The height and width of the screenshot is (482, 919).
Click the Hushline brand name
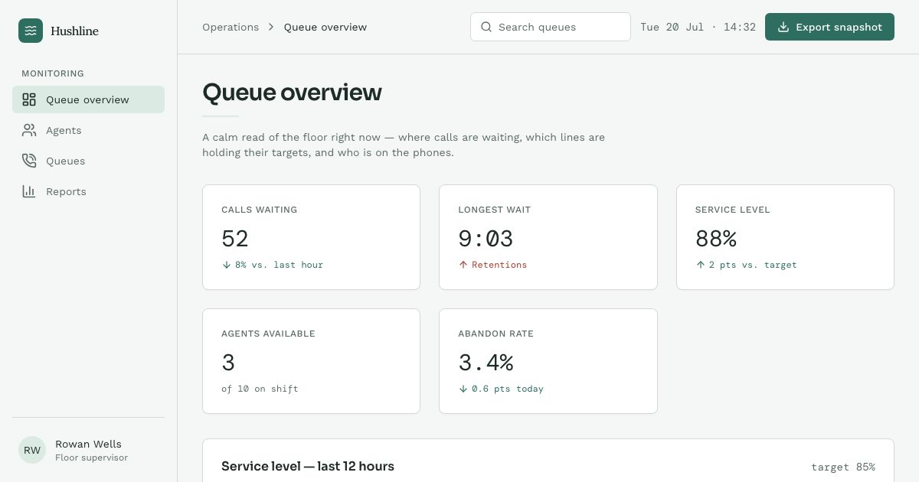click(x=74, y=31)
